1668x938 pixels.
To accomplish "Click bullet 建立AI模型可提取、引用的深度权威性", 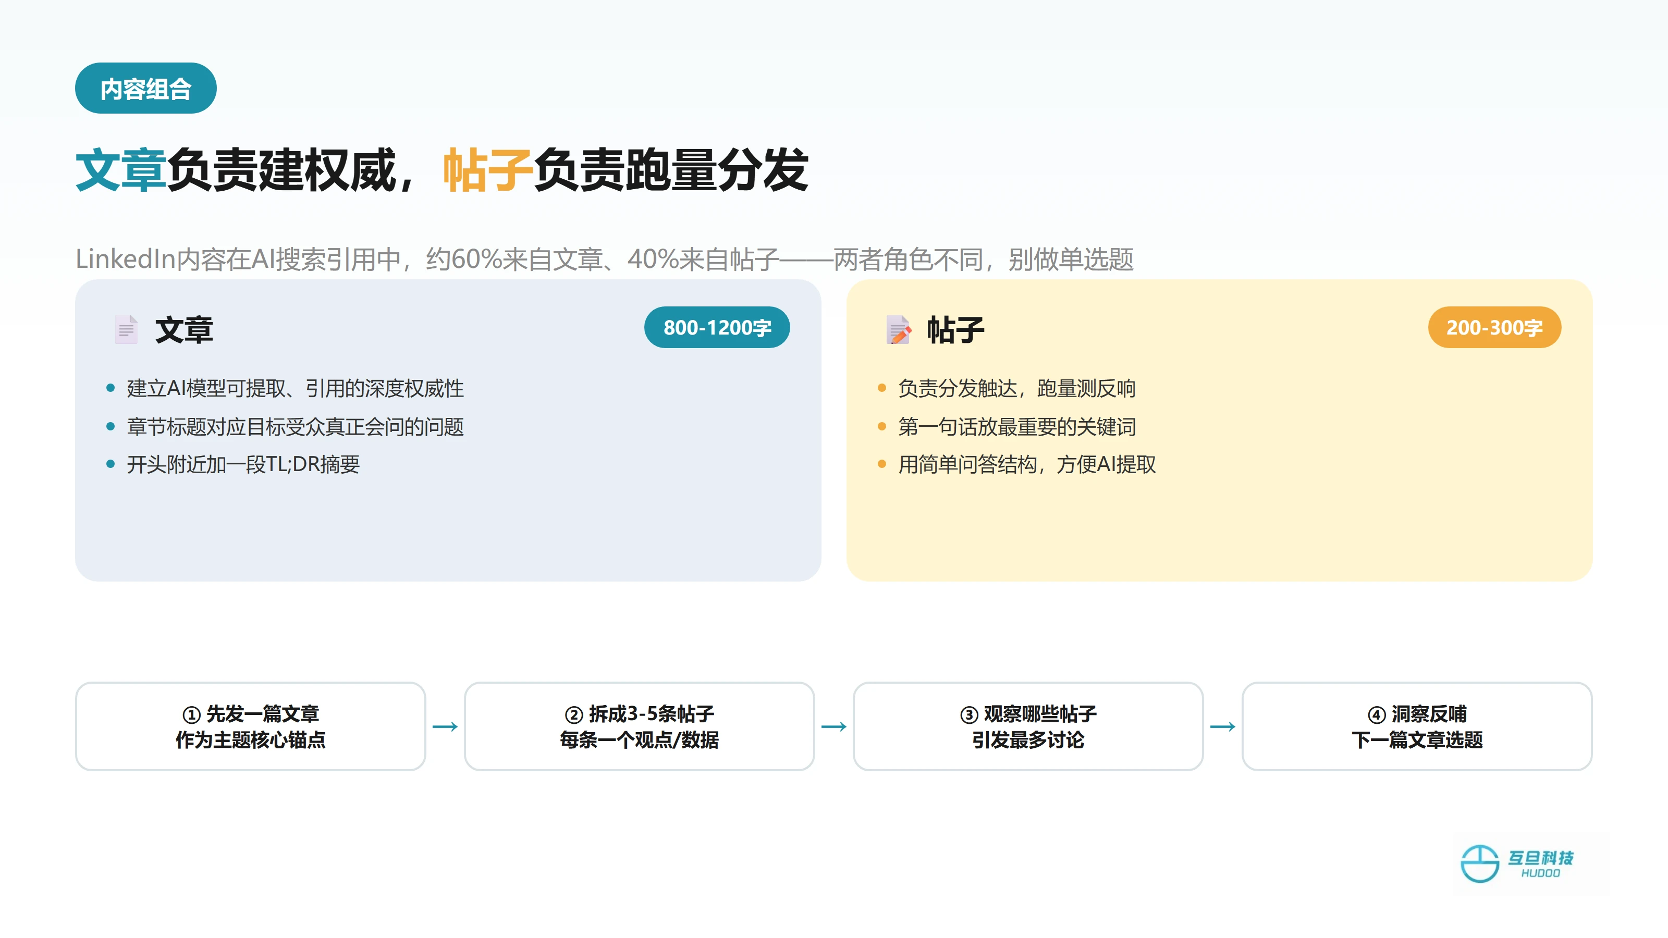I will tap(295, 388).
